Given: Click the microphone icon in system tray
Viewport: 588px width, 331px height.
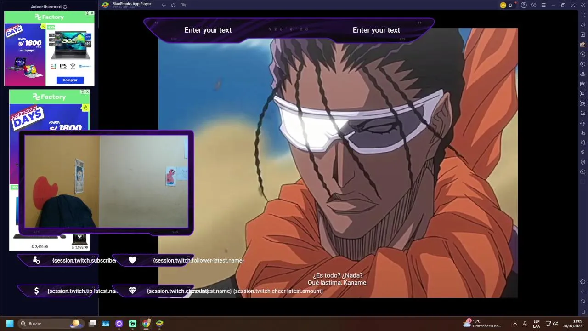Looking at the screenshot, I should (x=525, y=324).
